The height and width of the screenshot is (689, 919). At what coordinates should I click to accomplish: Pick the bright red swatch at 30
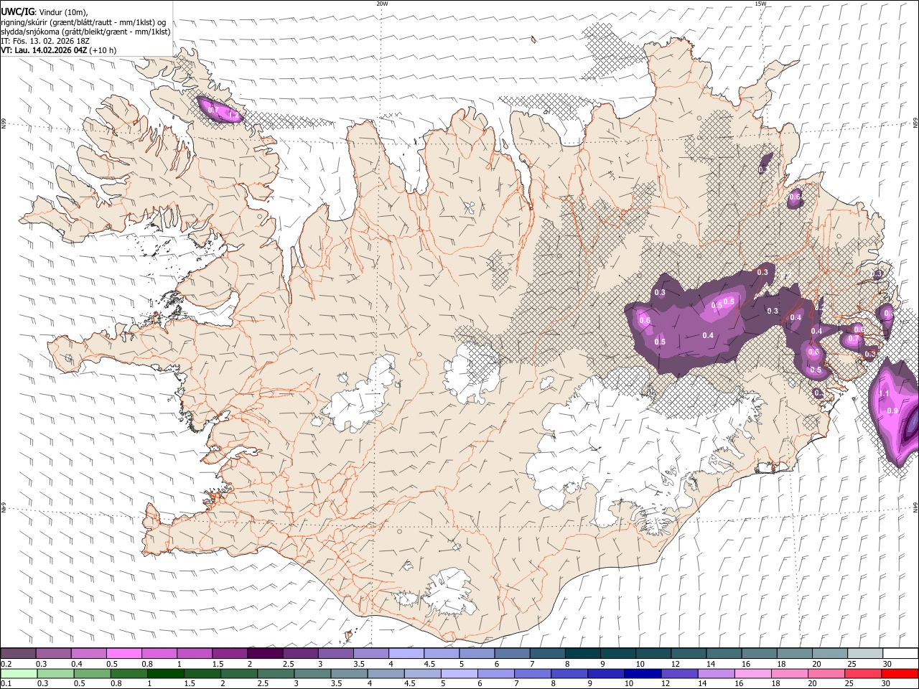point(899,673)
